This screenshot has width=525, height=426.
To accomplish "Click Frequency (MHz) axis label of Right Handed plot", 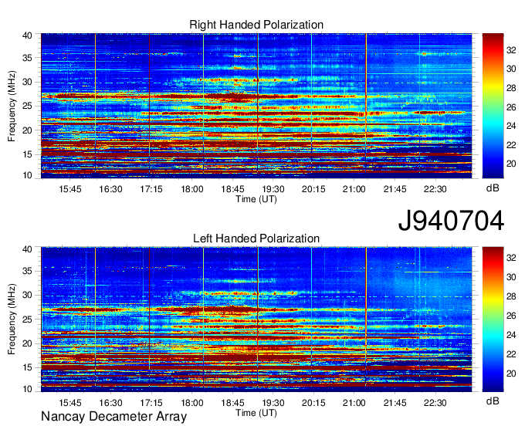I will 12,106.
